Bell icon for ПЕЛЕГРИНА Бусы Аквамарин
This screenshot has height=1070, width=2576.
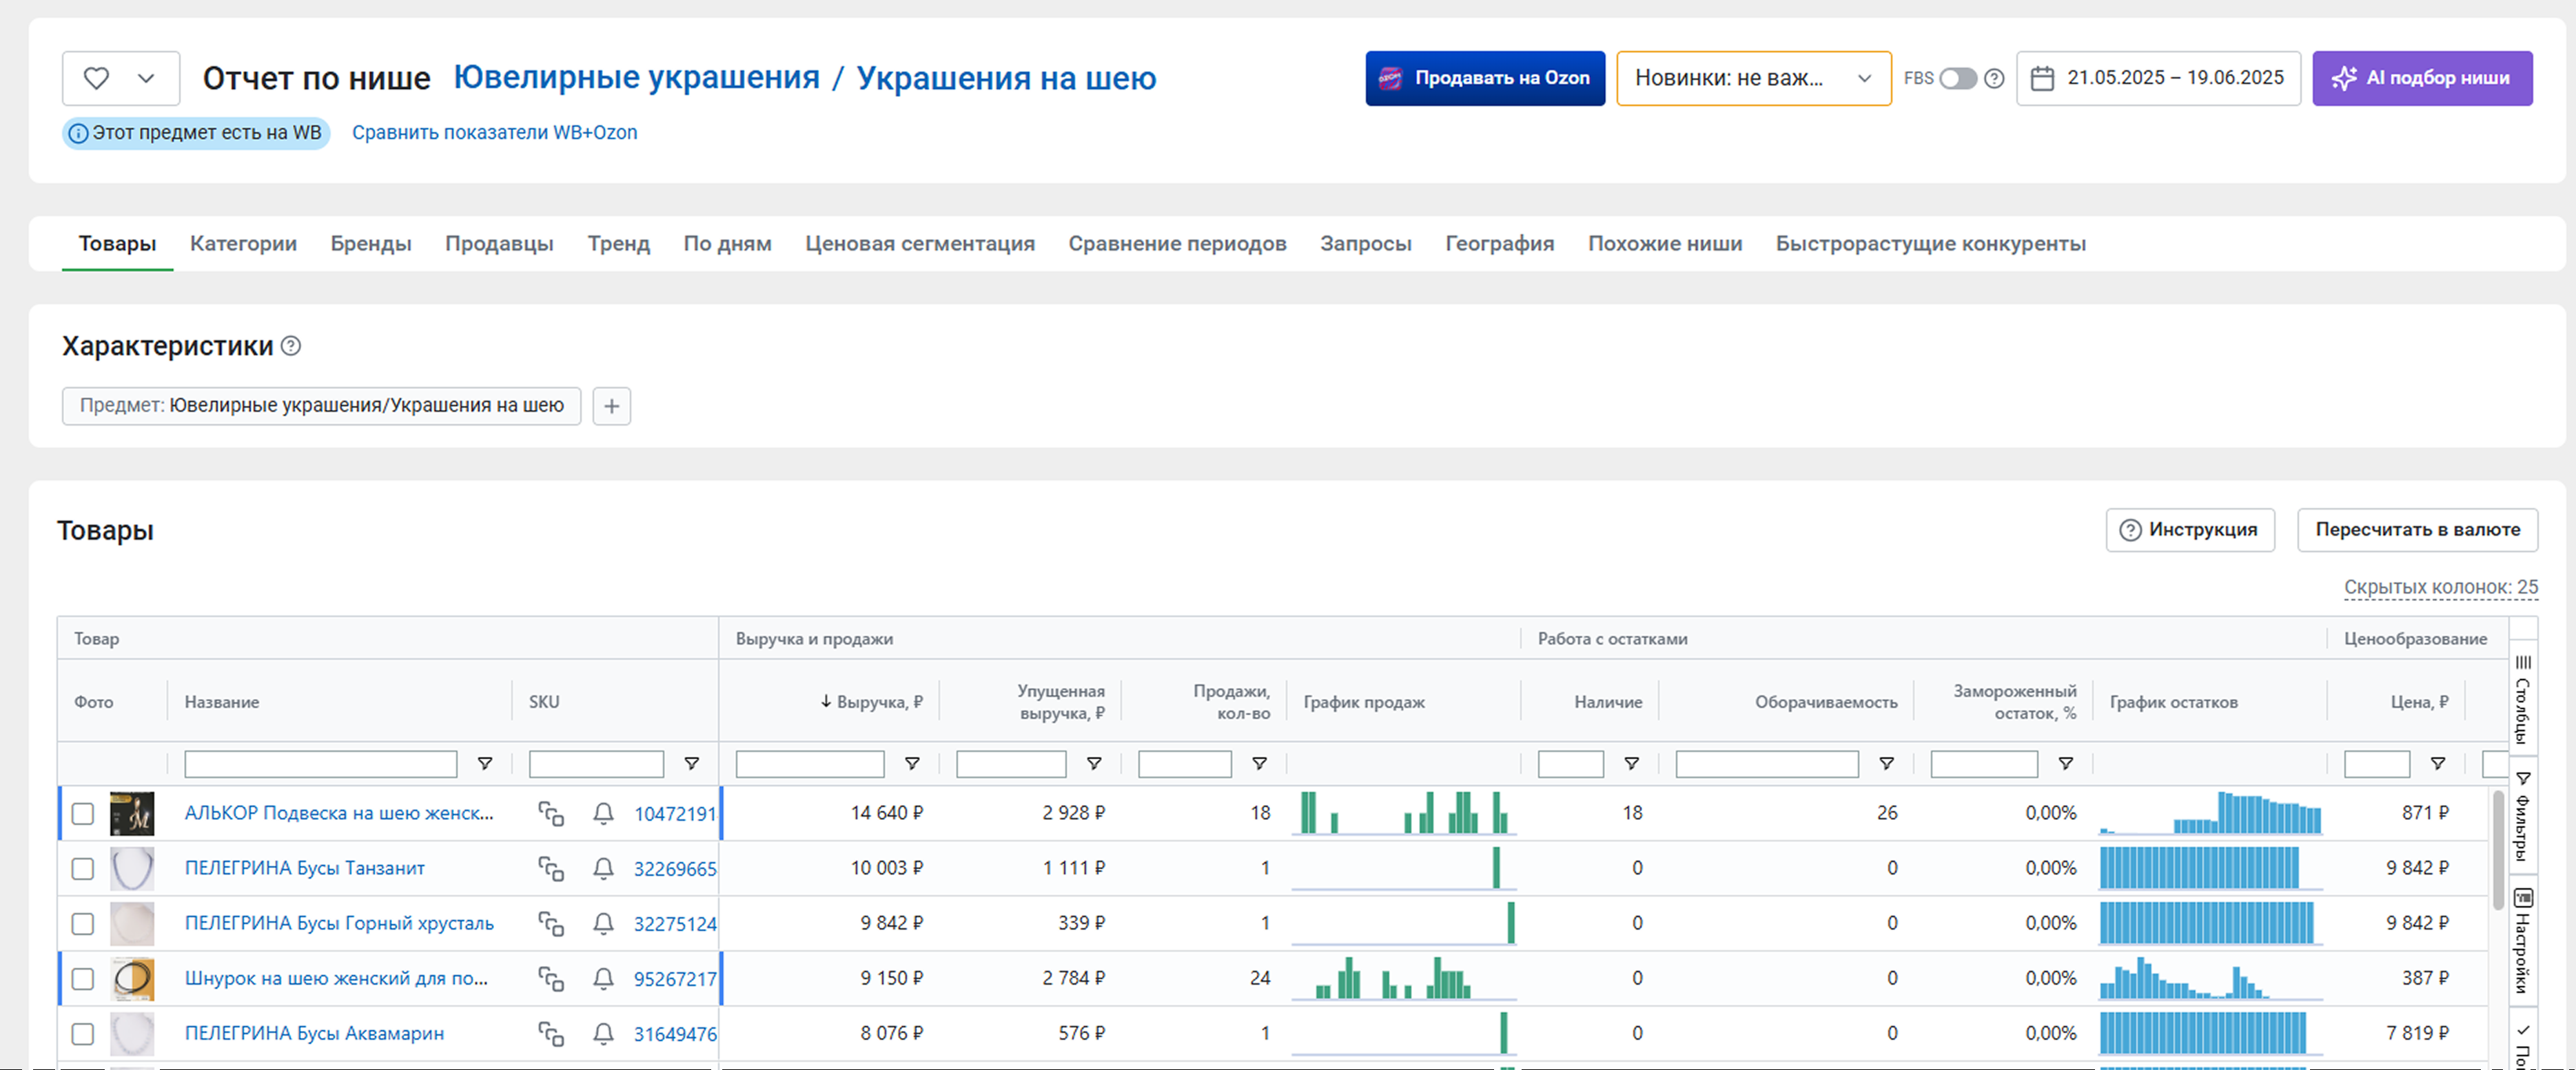603,1033
